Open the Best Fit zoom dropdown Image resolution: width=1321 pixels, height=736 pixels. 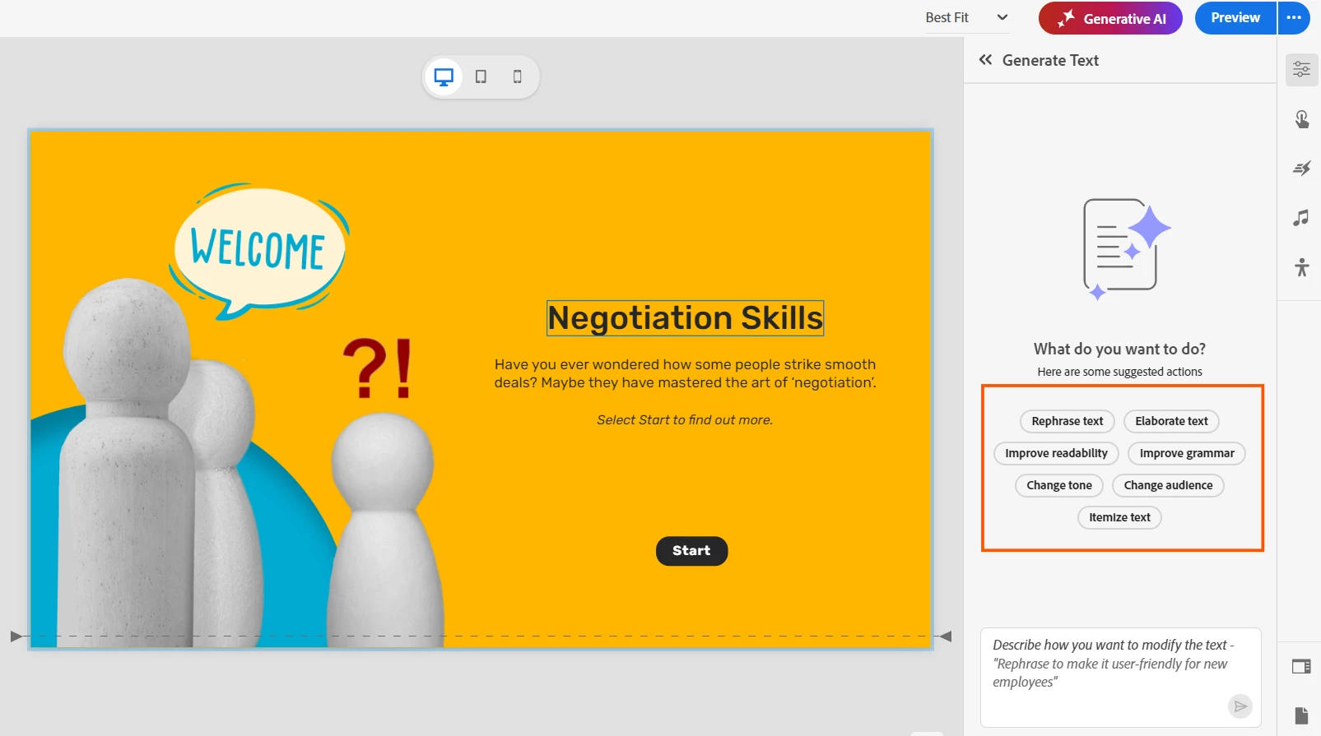(x=966, y=17)
